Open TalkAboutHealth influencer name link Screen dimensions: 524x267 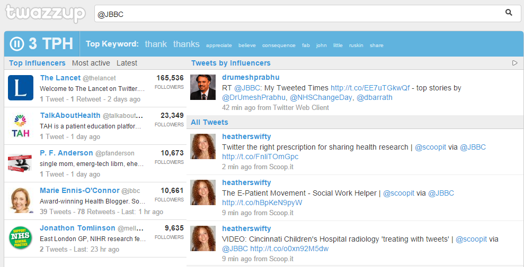click(x=70, y=115)
